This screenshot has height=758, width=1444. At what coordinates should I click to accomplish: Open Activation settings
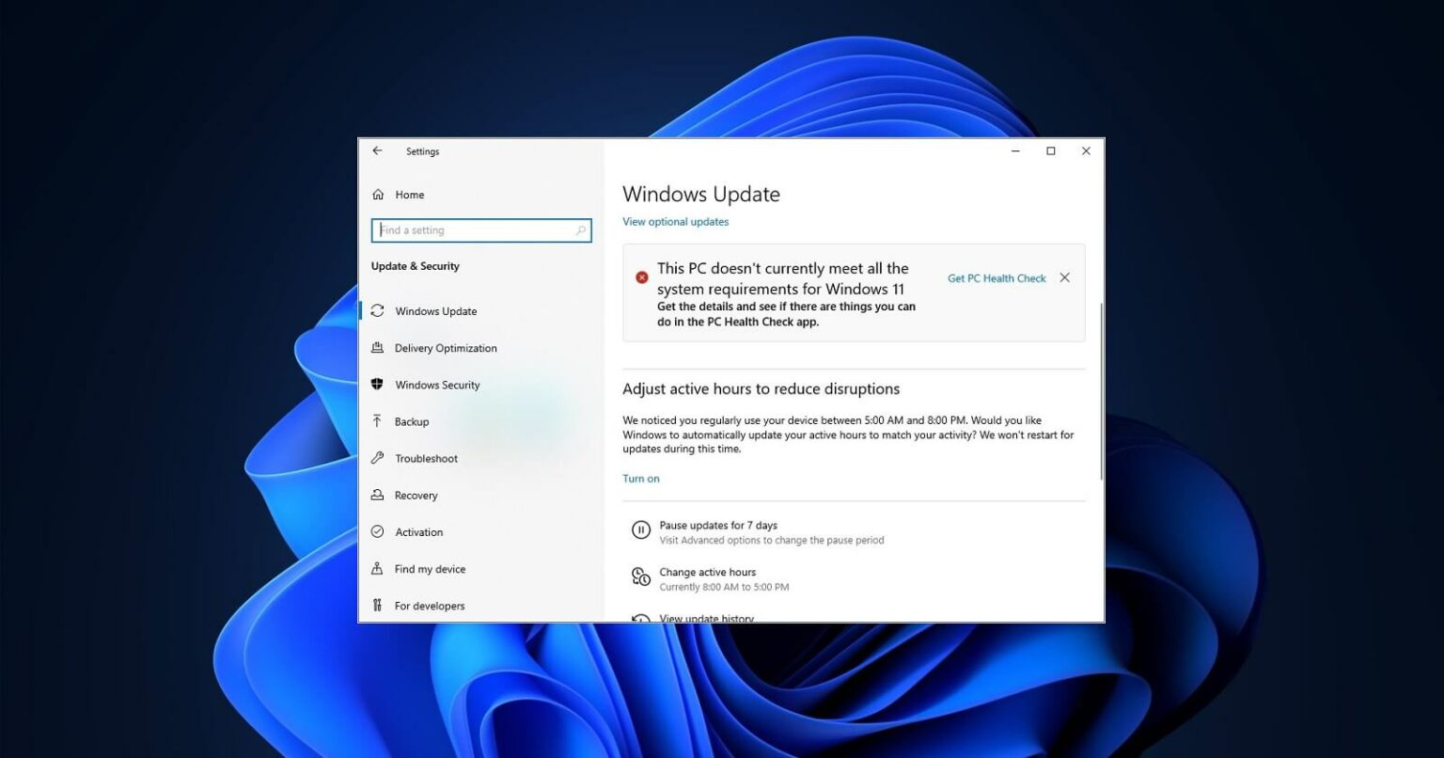419,531
